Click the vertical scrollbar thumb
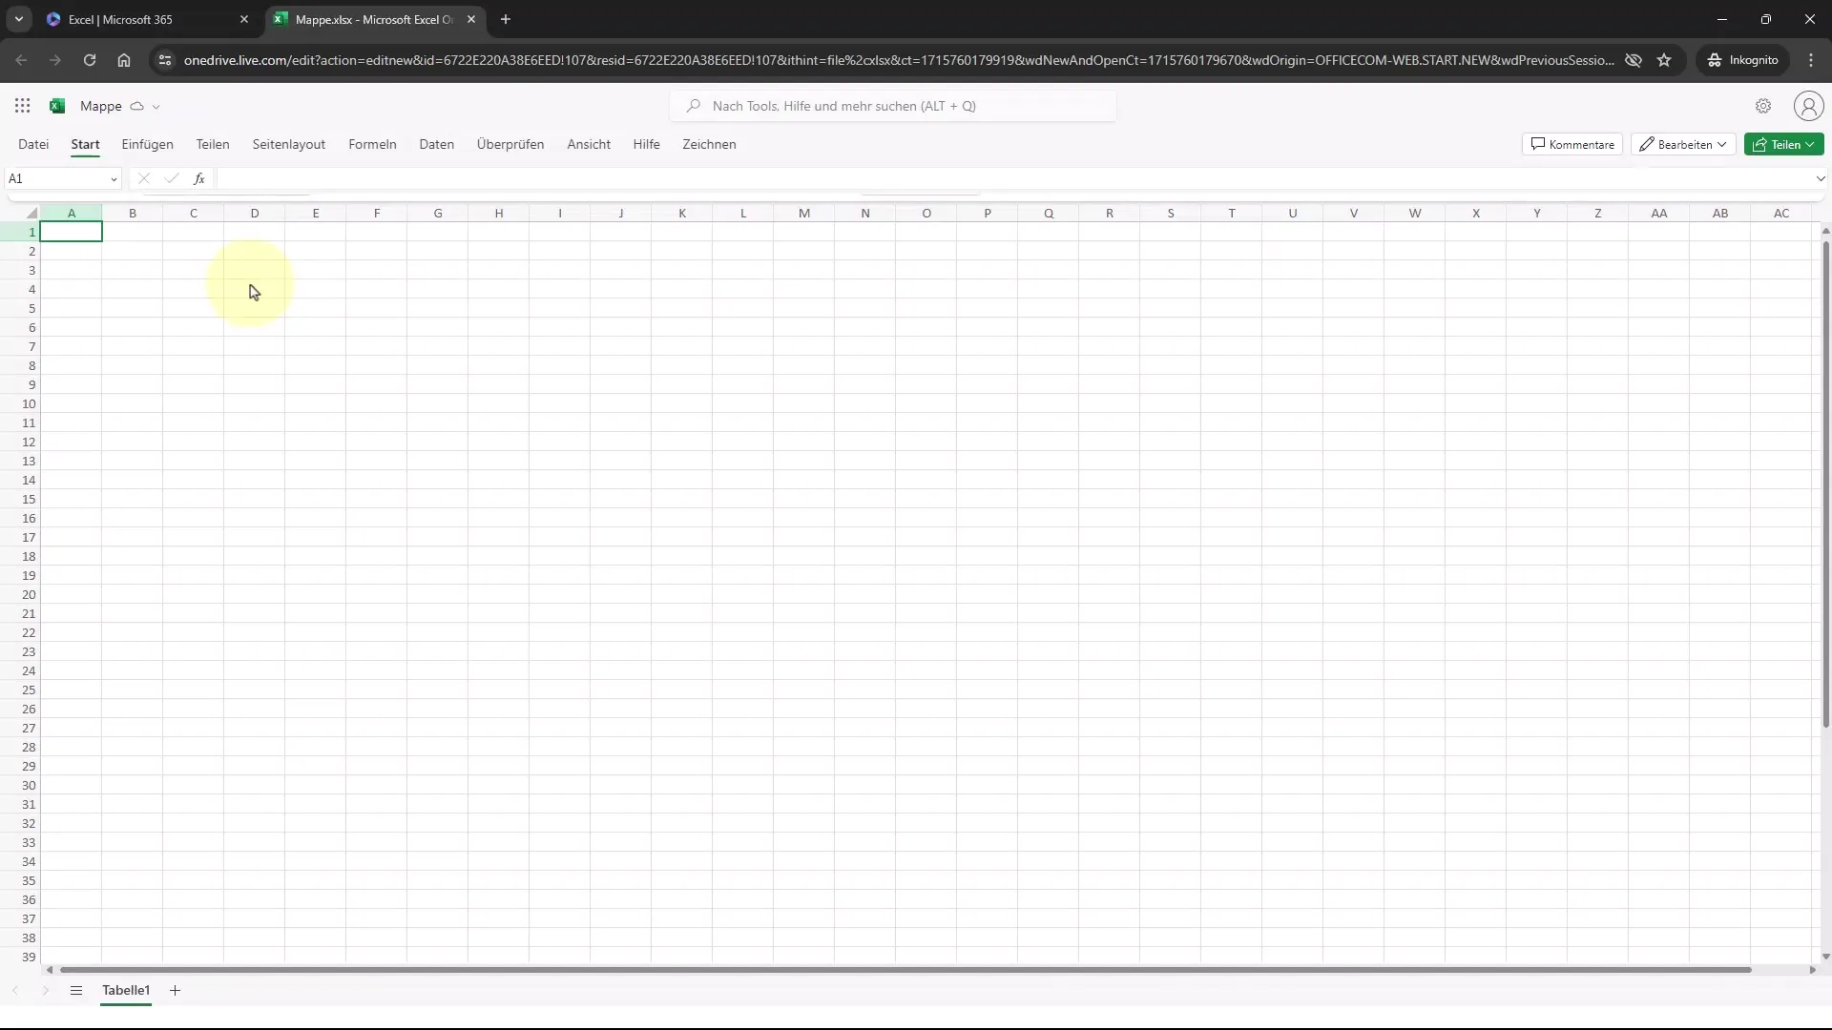This screenshot has height=1030, width=1832. pyautogui.click(x=1825, y=484)
